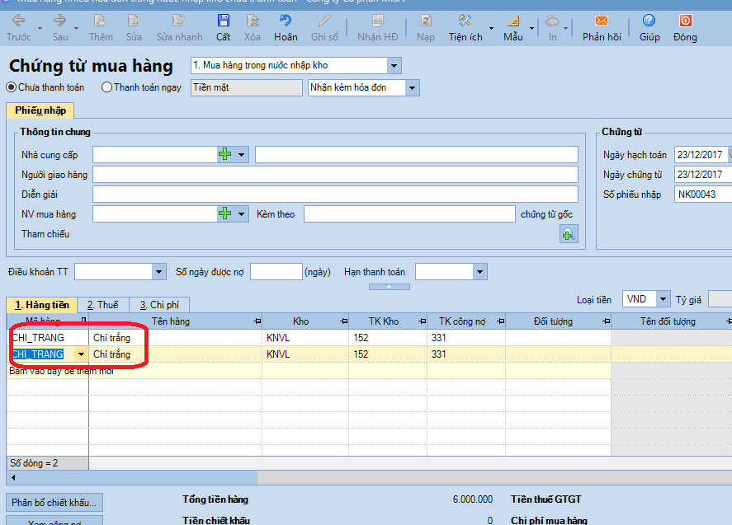
Task: Click Phân bổ chiết khấu button
Action: click(x=54, y=503)
